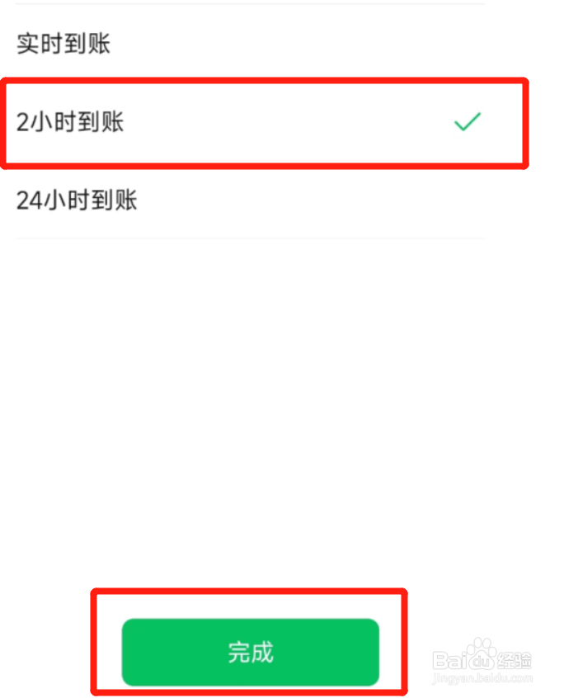Viewport: 564px width, 698px height.
Task: Click the Bai letters in watermark
Action: (449, 661)
